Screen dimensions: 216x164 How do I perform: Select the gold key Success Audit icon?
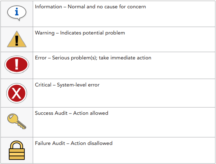tap(17, 121)
